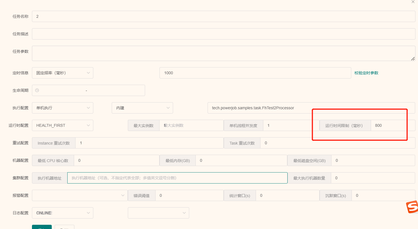
Task: Open the 单机执行 execution type dropdown
Action: 63,108
